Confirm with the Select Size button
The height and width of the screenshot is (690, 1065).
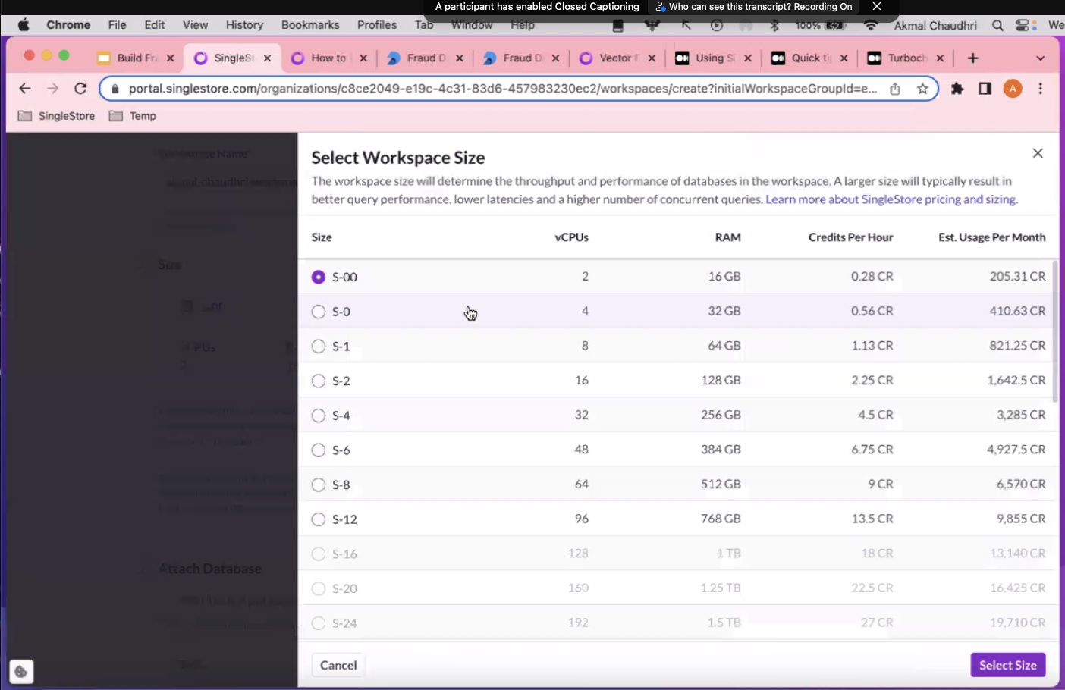pos(1007,665)
